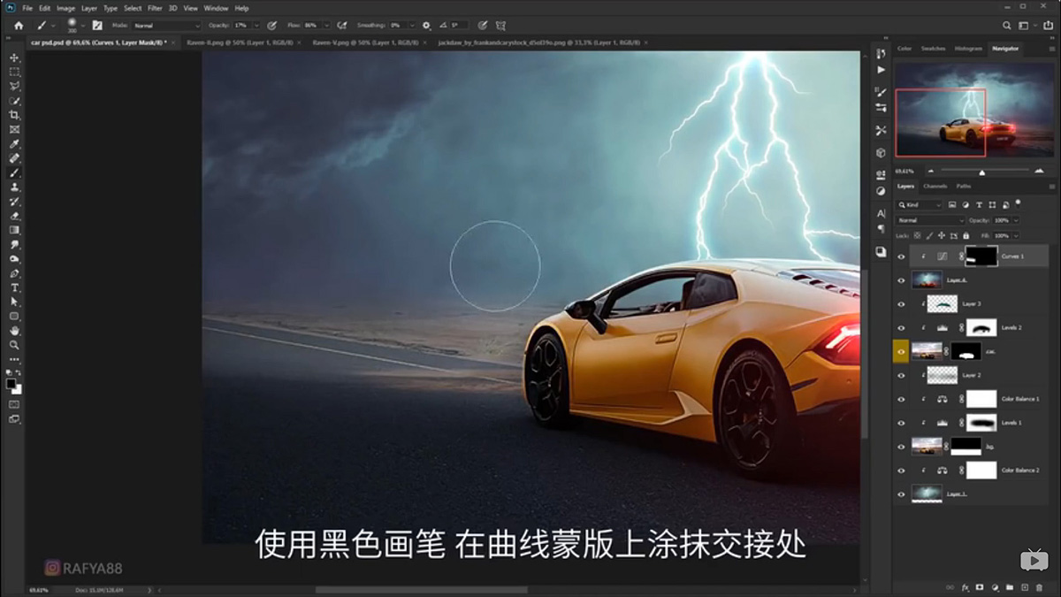This screenshot has width=1061, height=597.
Task: Select the Move tool
Action: [13, 57]
